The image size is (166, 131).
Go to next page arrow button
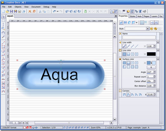click(20, 123)
